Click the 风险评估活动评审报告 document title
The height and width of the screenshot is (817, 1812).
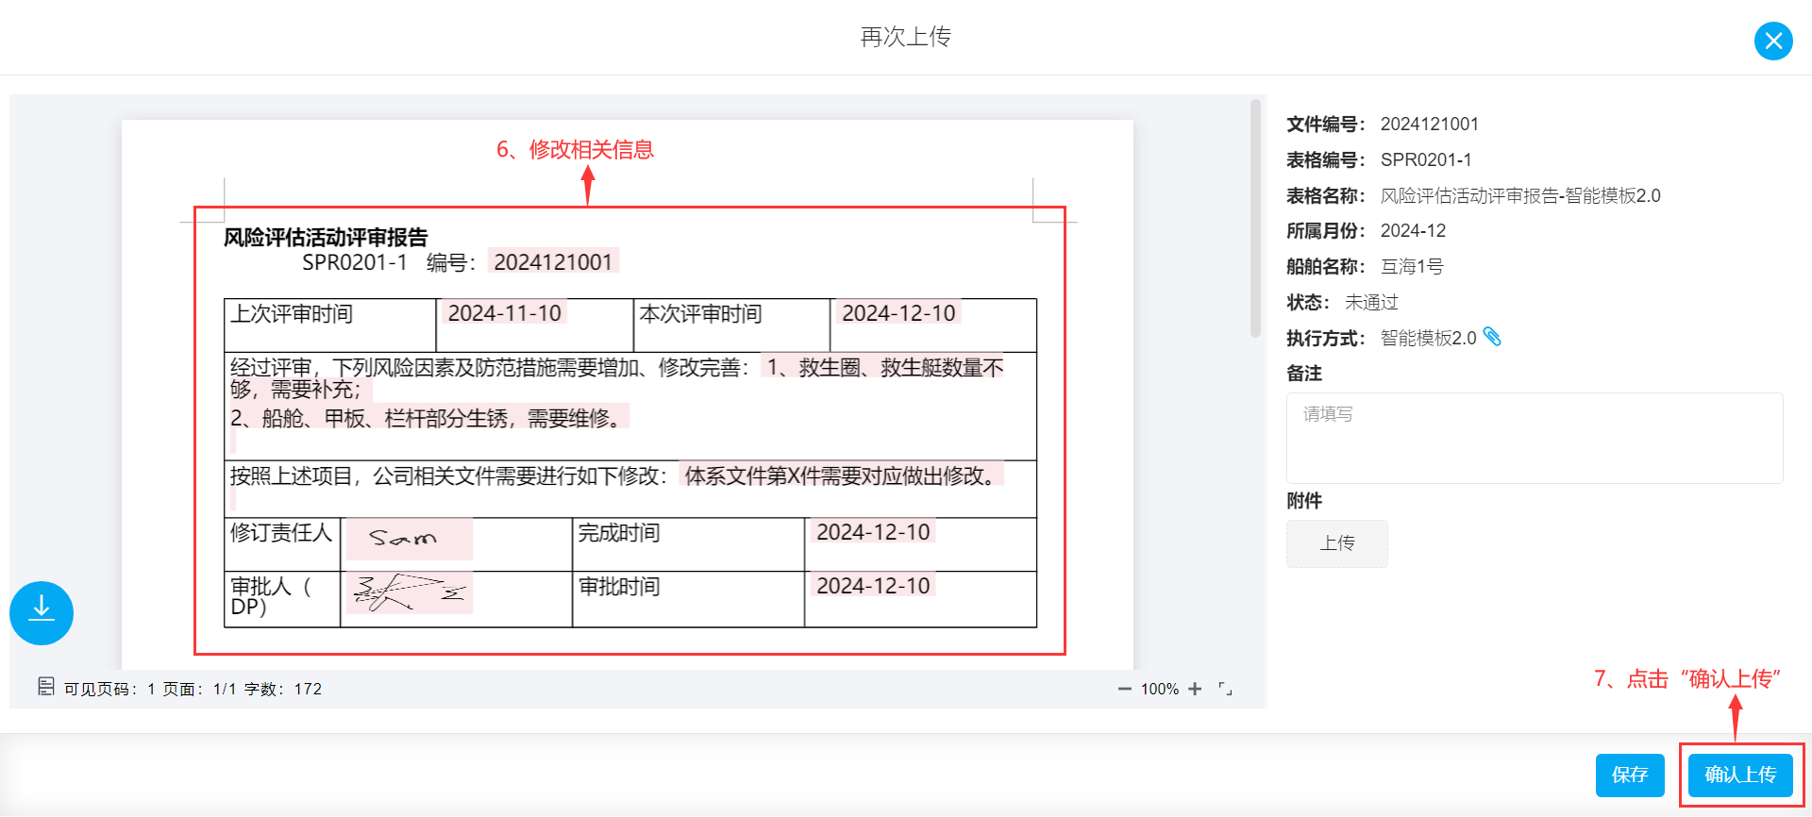click(x=326, y=237)
